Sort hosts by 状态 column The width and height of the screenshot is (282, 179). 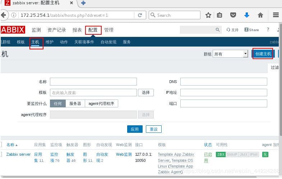pos(208,145)
